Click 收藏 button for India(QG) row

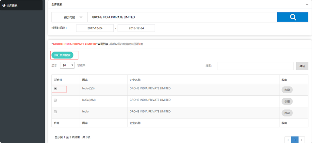tap(287, 90)
